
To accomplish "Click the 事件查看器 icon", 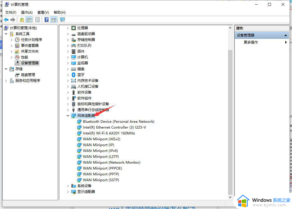I will click(x=17, y=46).
